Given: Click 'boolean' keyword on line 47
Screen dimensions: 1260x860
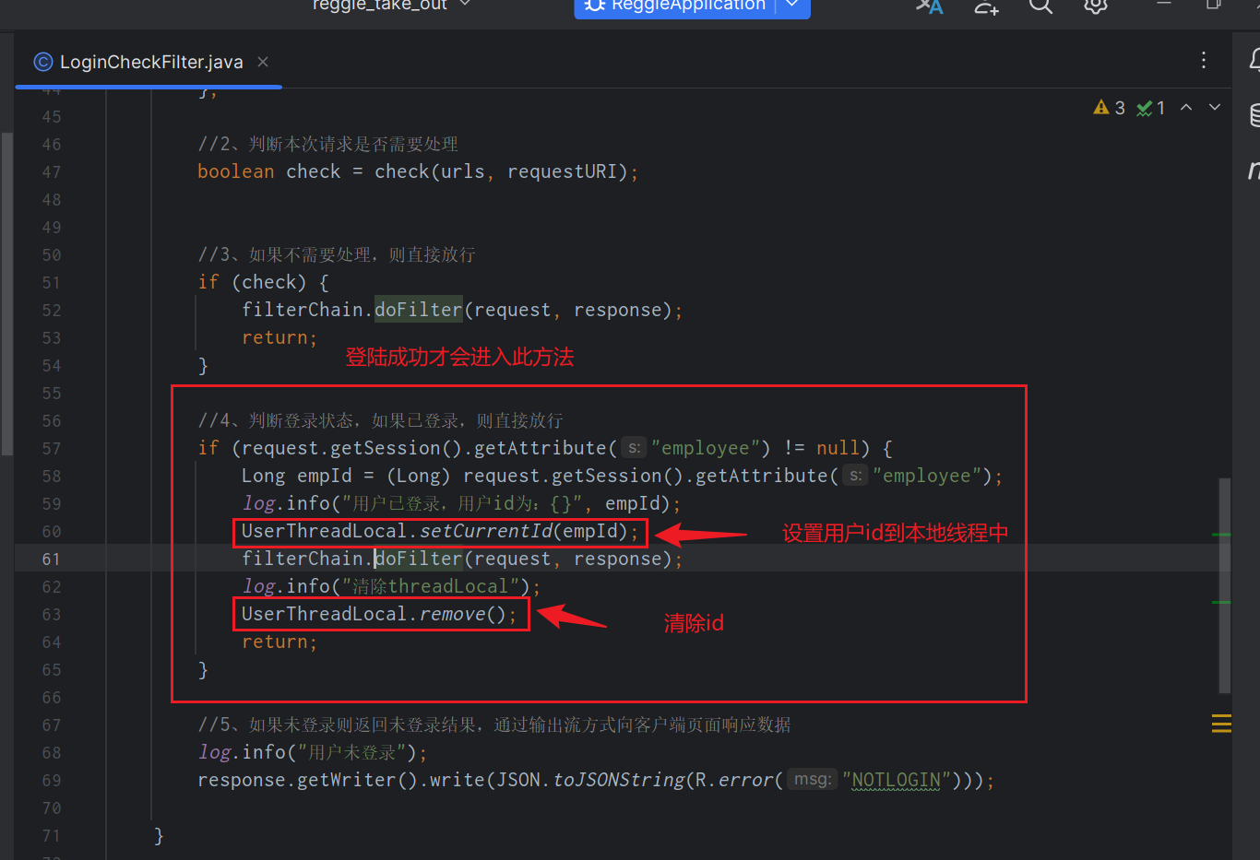Looking at the screenshot, I should 236,171.
